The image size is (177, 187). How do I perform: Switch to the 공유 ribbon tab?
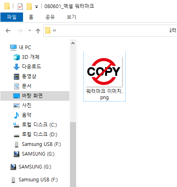click(50, 17)
